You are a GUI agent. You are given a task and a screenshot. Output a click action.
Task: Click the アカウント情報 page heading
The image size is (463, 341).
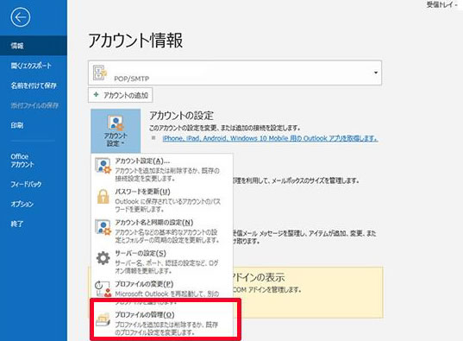click(x=135, y=41)
